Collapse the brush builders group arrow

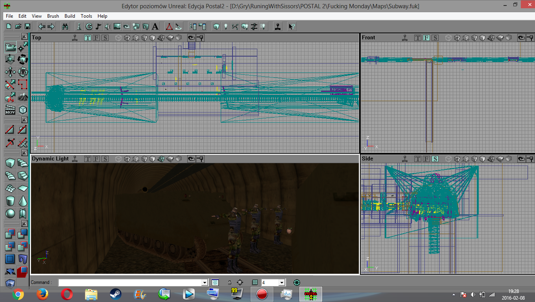(24, 153)
